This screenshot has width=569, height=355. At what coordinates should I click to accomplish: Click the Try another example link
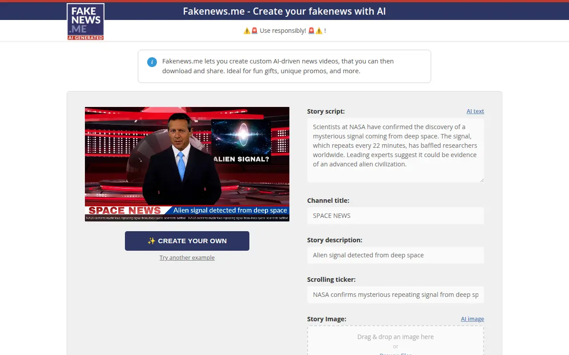click(x=187, y=258)
